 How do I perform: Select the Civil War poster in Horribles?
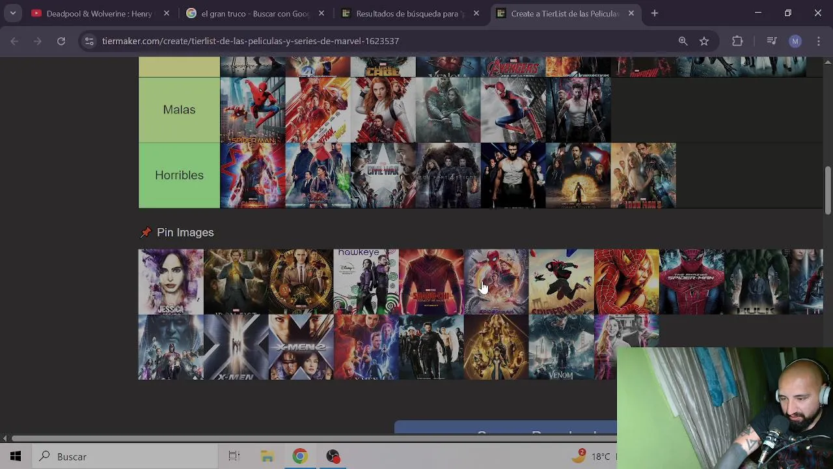[383, 175]
